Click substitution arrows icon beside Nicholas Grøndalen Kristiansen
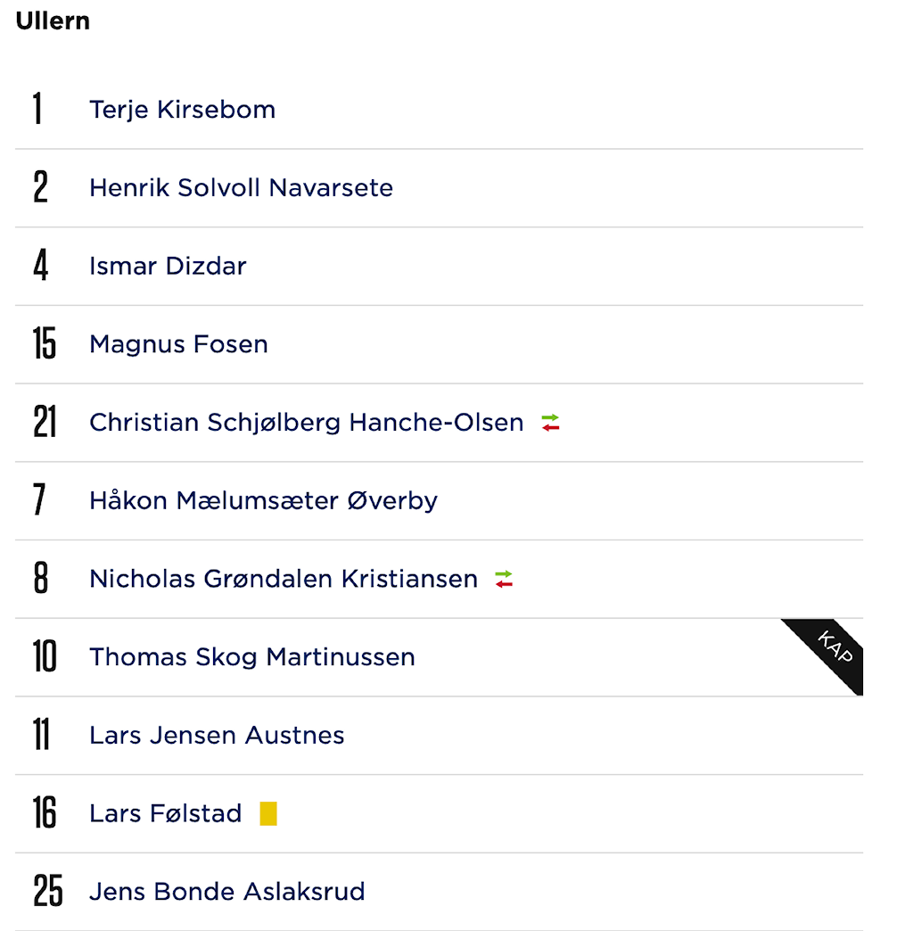Viewport: 913px width, 931px height. pos(504,579)
